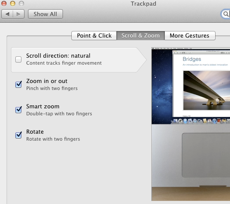The height and width of the screenshot is (204, 230).
Task: Click 'Double-tap with two fingers' description
Action: click(x=59, y=114)
